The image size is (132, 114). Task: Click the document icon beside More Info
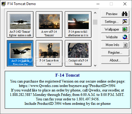125,45
